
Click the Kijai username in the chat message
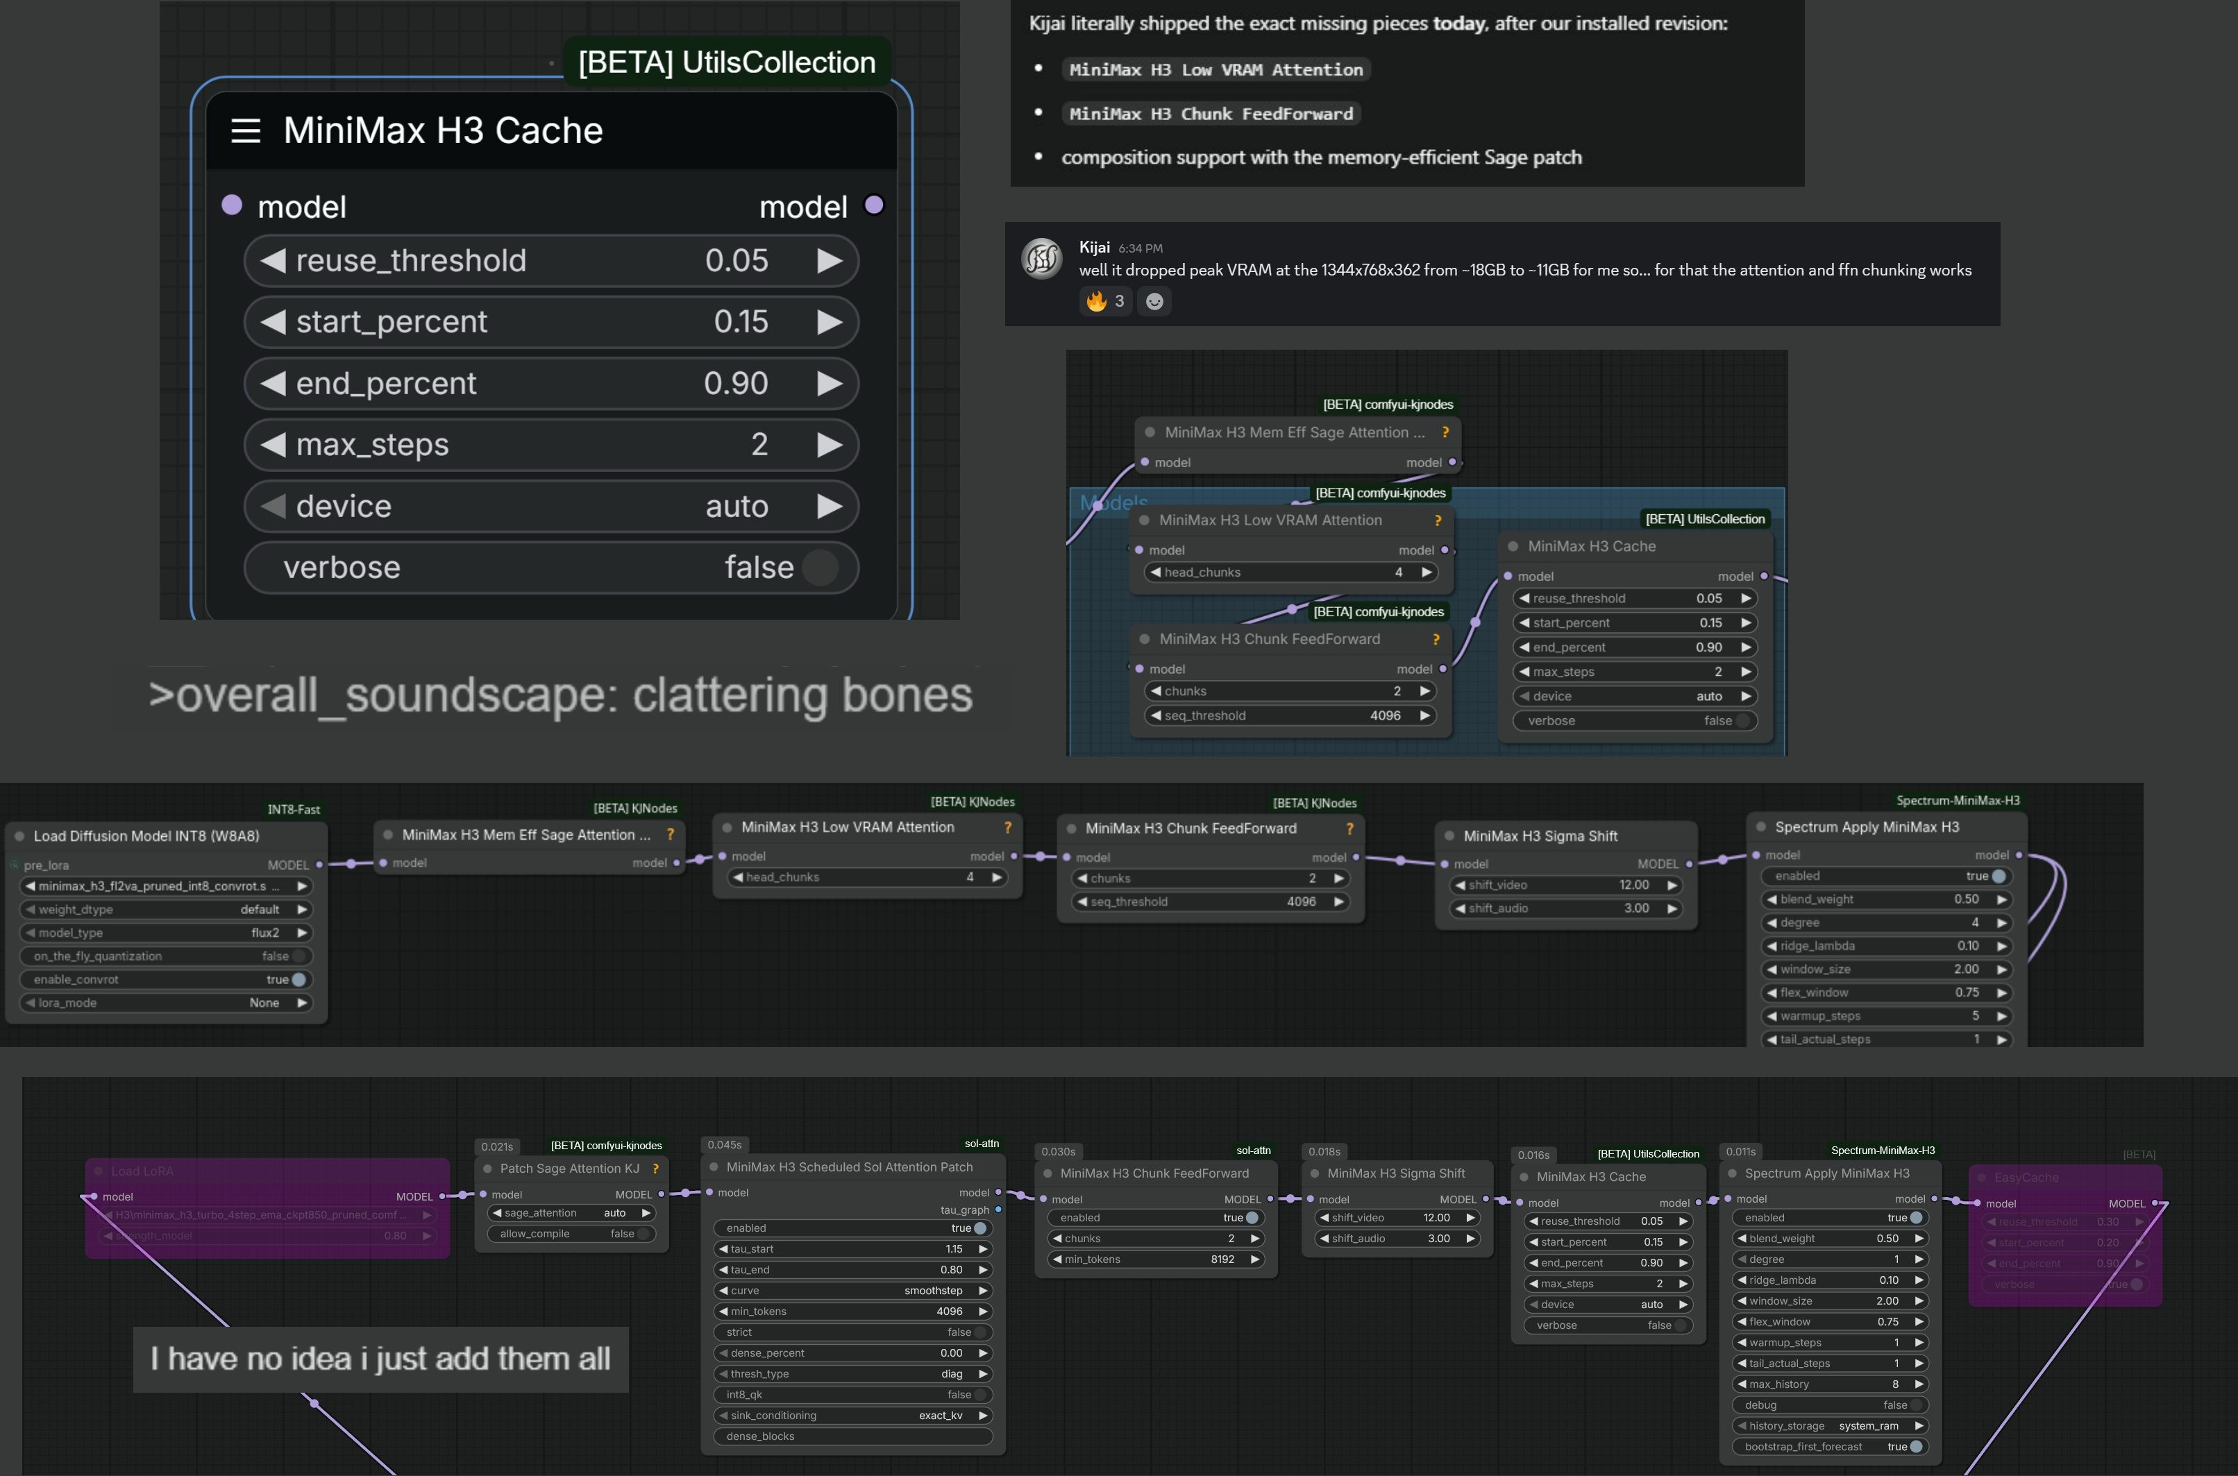[1094, 248]
